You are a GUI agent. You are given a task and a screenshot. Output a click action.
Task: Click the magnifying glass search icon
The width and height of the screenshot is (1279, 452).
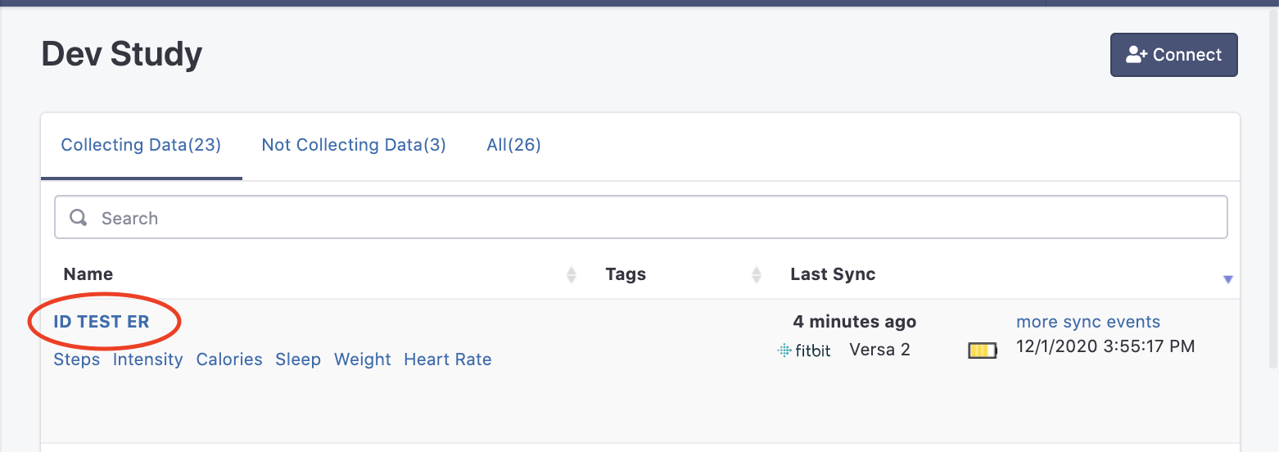[79, 218]
